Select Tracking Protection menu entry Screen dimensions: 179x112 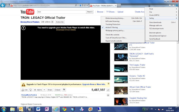[x=123, y=24]
